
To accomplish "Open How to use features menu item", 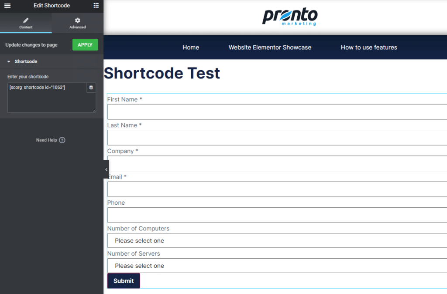I will tap(369, 47).
